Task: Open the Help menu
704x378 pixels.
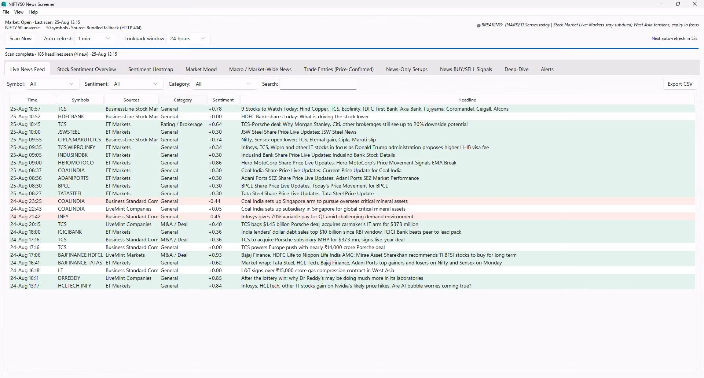Action: click(x=33, y=12)
